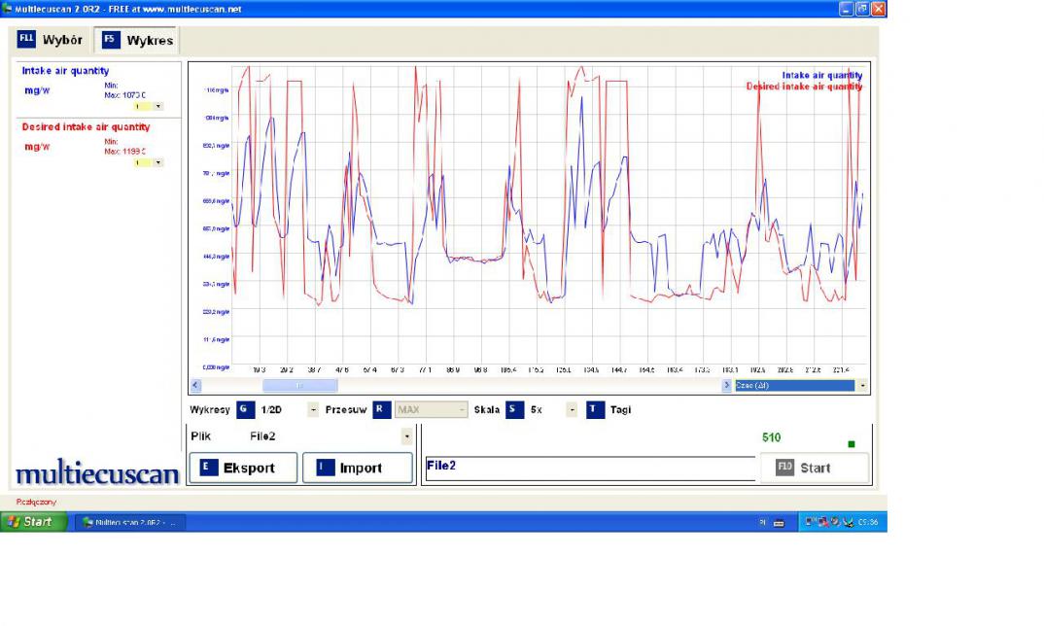Click the green recording indicator square
The image size is (1044, 626).
(852, 444)
